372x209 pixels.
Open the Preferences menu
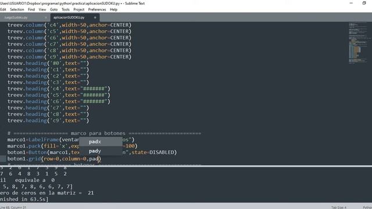pos(97,9)
